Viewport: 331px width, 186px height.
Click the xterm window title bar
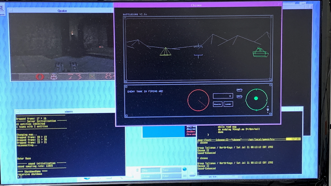[69, 112]
